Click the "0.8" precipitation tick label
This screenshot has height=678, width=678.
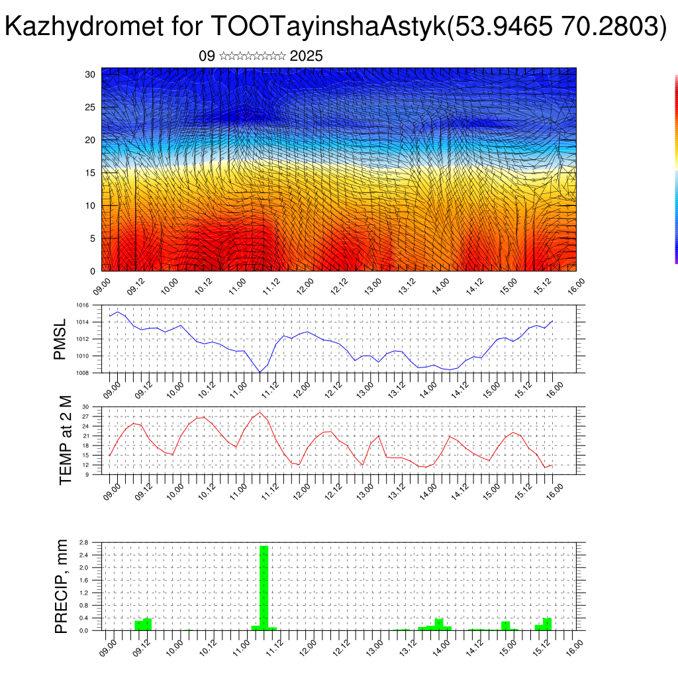coord(84,605)
